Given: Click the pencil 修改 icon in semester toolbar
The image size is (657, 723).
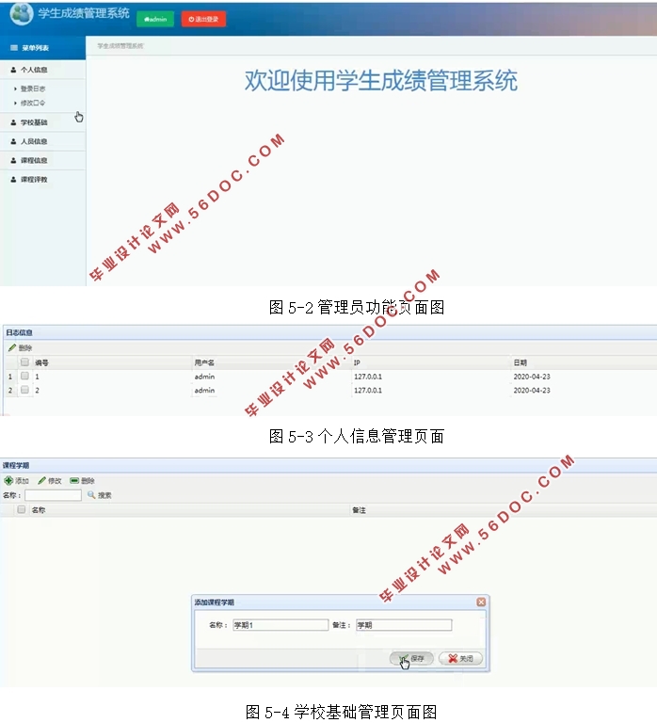Looking at the screenshot, I should click(42, 480).
